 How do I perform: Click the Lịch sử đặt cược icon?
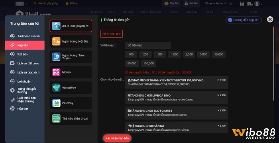click(12, 63)
